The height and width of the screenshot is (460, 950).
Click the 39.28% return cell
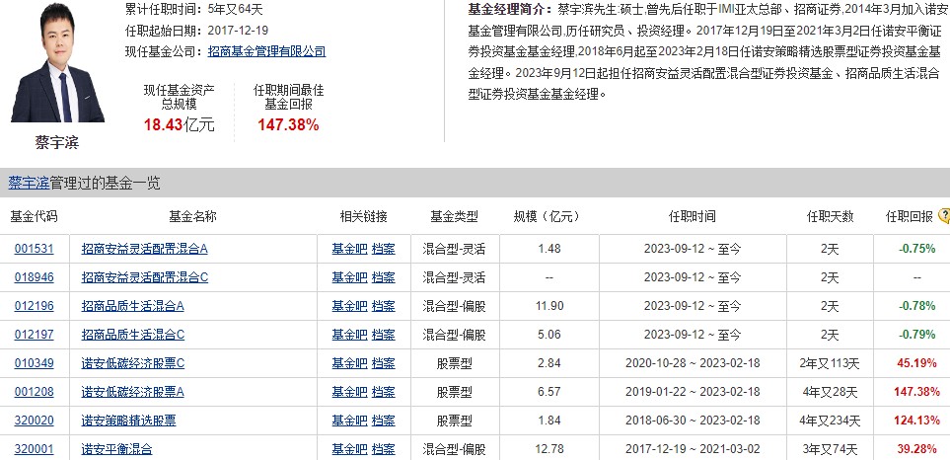pos(917,449)
